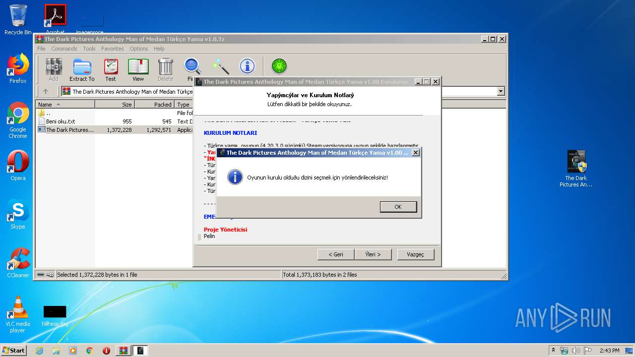Open VLC media player desktop shortcut
This screenshot has height=357, width=635.
(18, 314)
